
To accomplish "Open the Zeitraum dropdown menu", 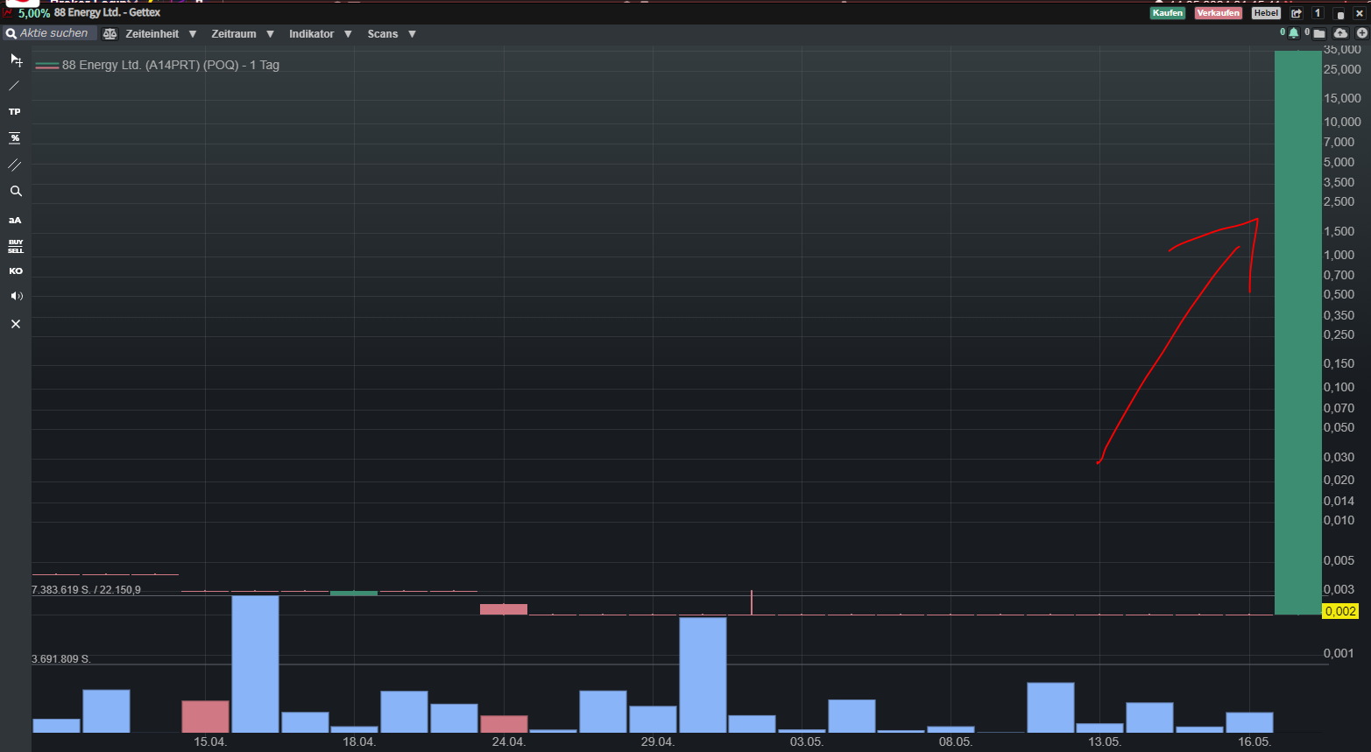I will [x=242, y=34].
